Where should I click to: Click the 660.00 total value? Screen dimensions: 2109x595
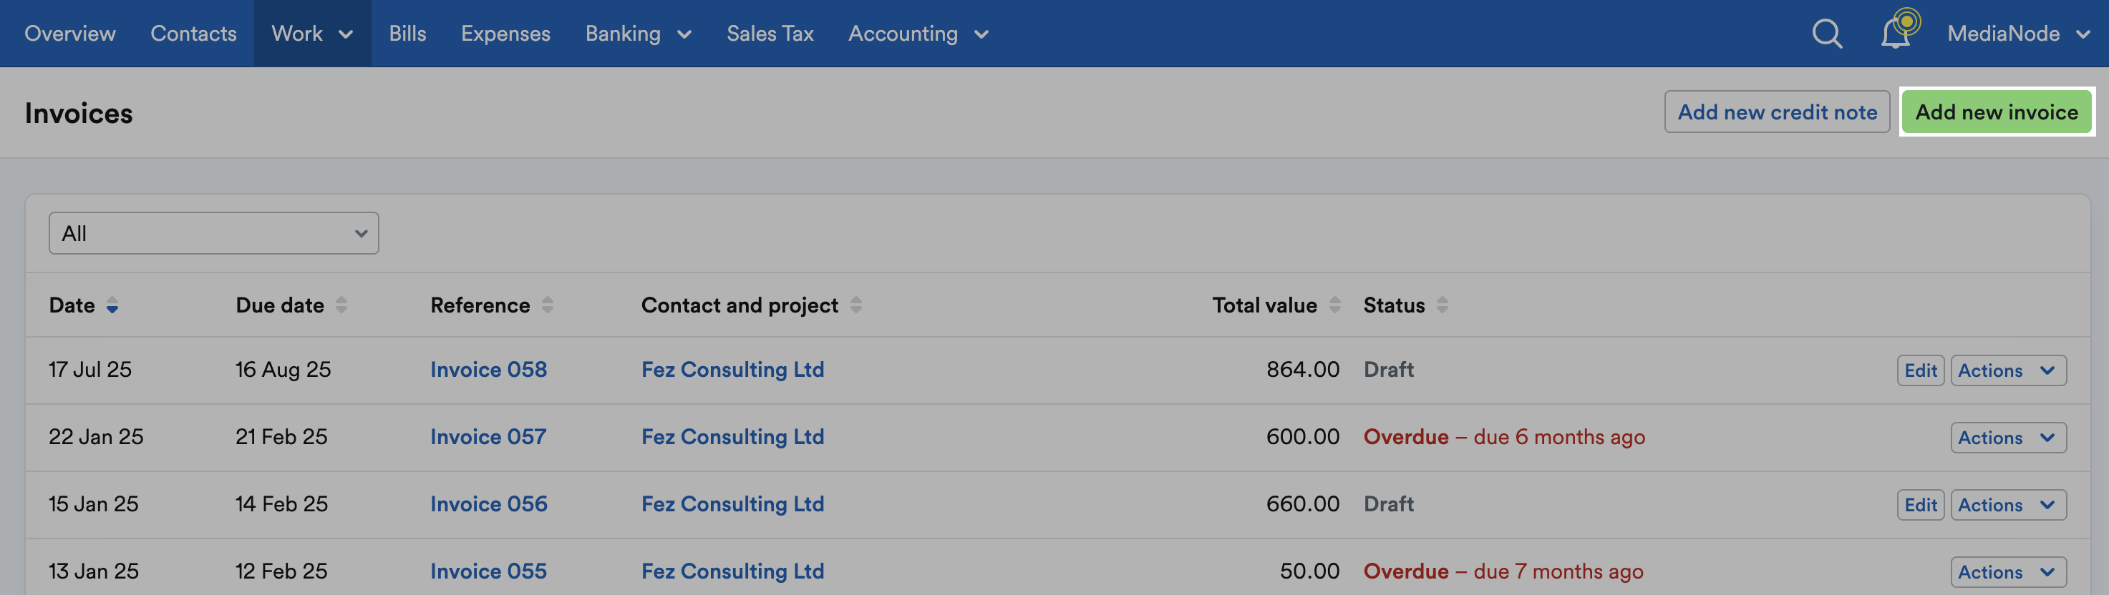tap(1303, 503)
